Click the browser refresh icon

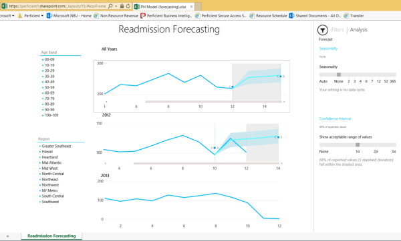click(x=128, y=6)
